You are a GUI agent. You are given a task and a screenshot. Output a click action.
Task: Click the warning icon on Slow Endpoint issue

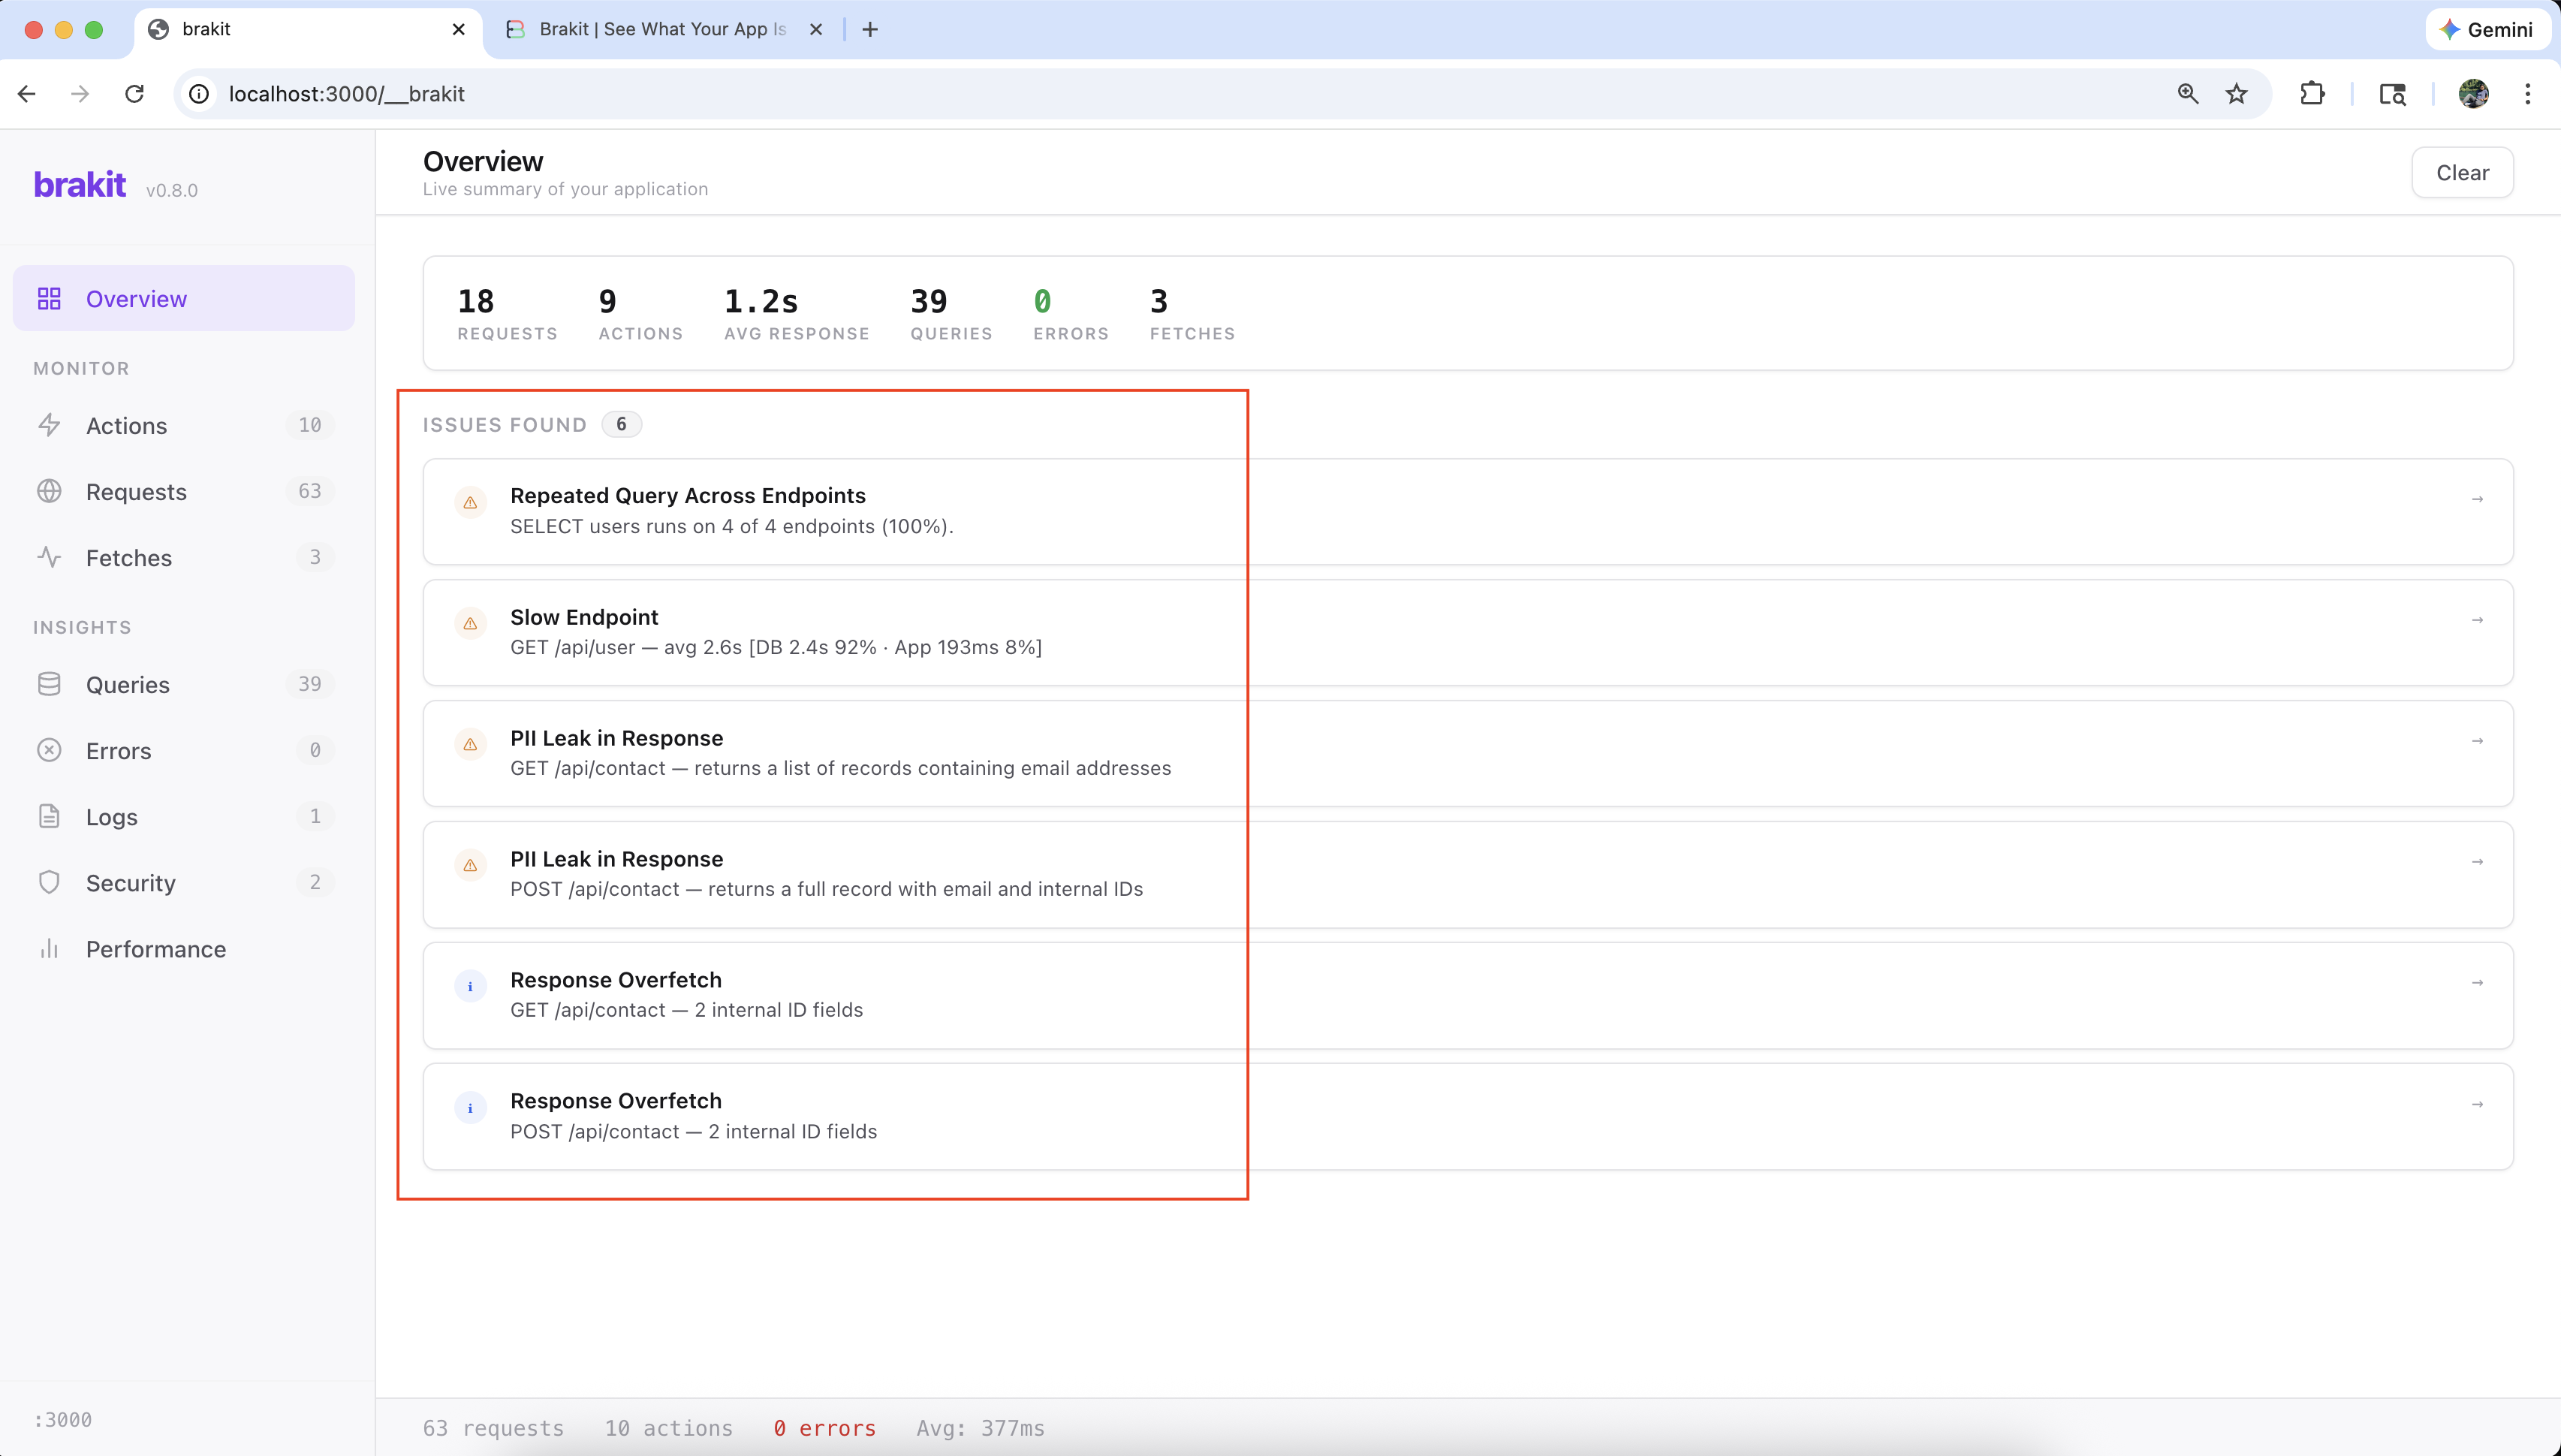471,623
